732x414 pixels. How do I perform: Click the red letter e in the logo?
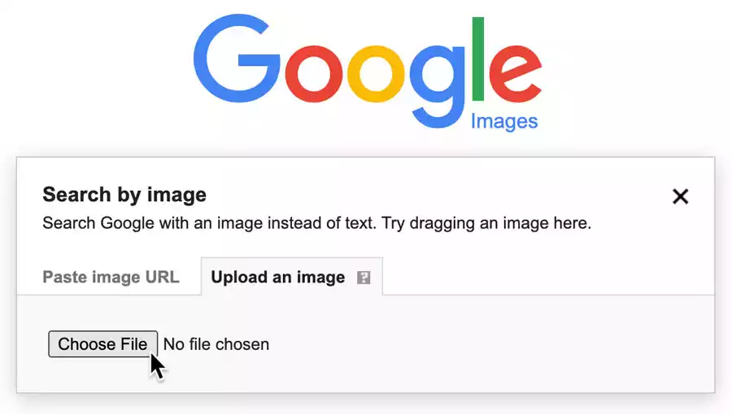point(514,73)
